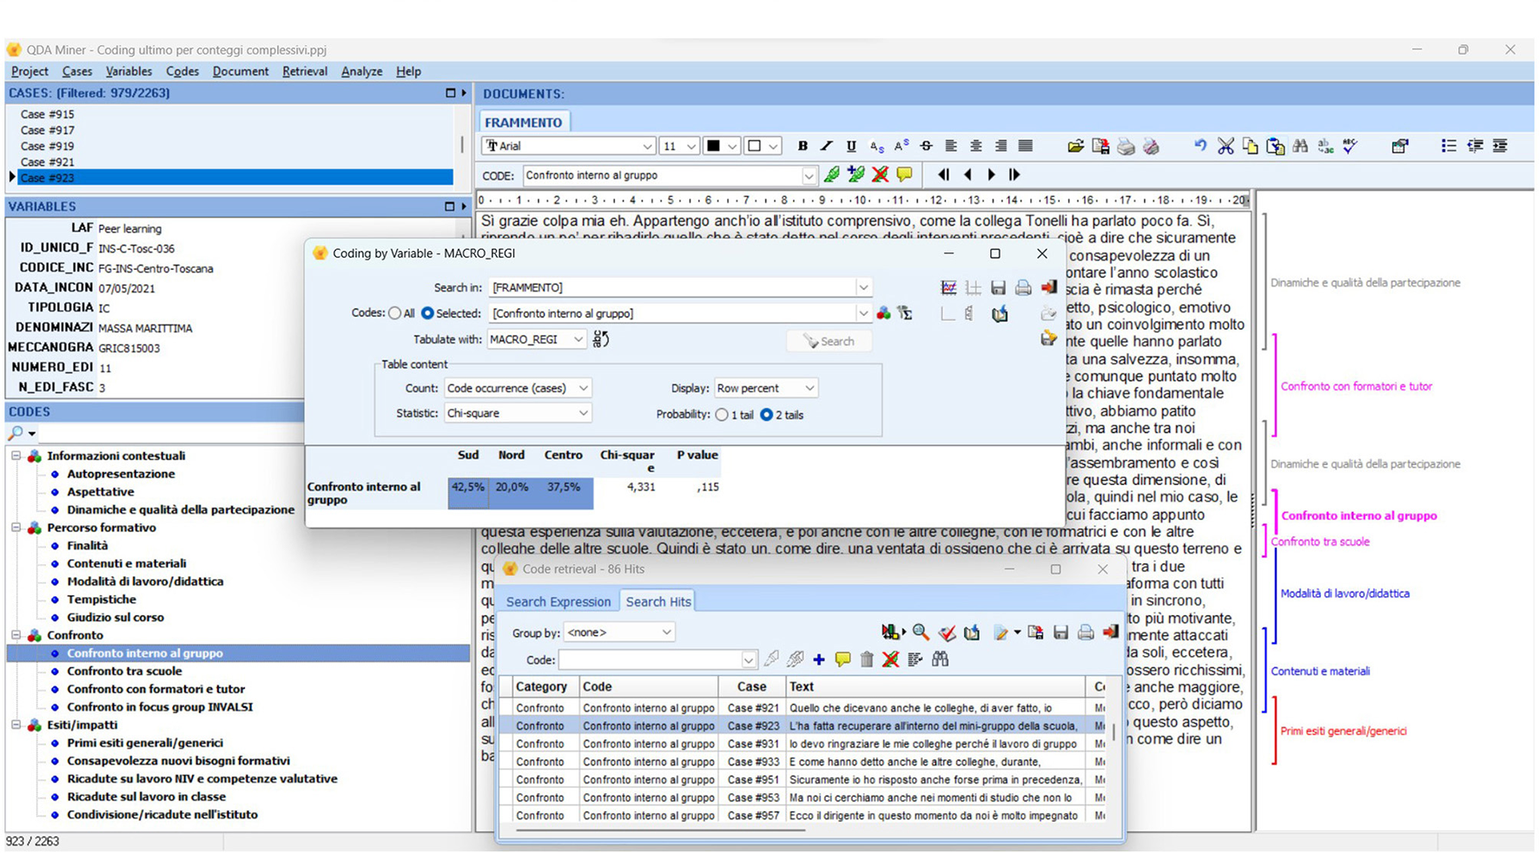Select the 'All' codes radio button
Image resolution: width=1539 pixels, height=853 pixels.
(x=395, y=313)
